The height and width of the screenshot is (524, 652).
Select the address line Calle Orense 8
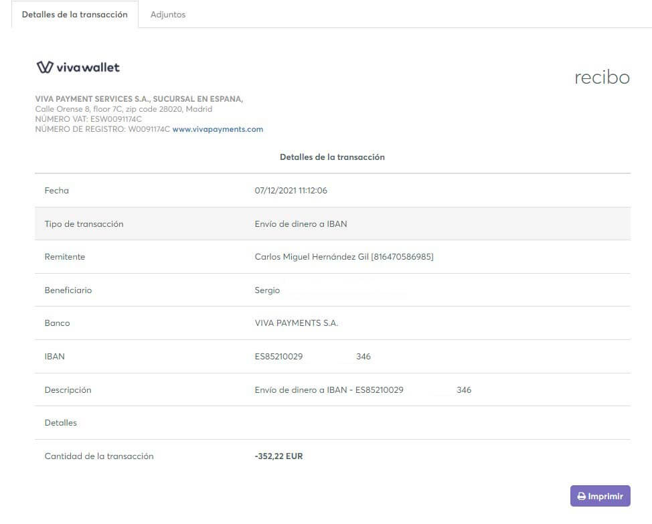point(123,109)
